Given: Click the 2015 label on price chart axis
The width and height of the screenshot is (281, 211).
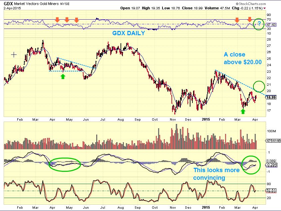Looking at the screenshot, I should 206,119.
